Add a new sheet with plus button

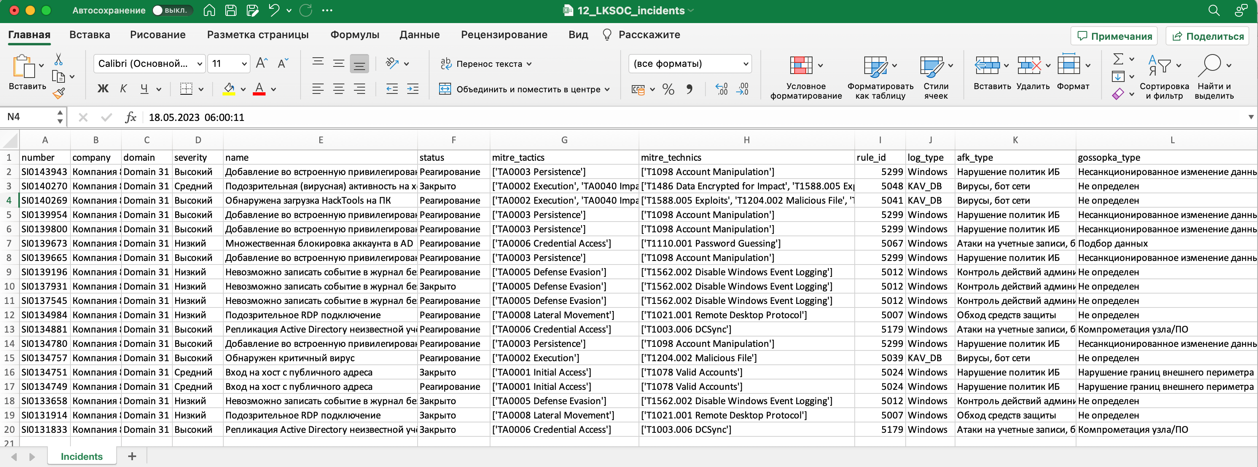tap(132, 456)
